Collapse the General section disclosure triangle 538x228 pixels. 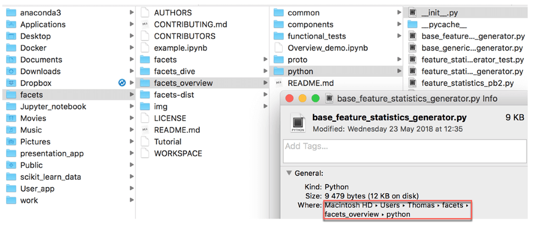pyautogui.click(x=288, y=173)
